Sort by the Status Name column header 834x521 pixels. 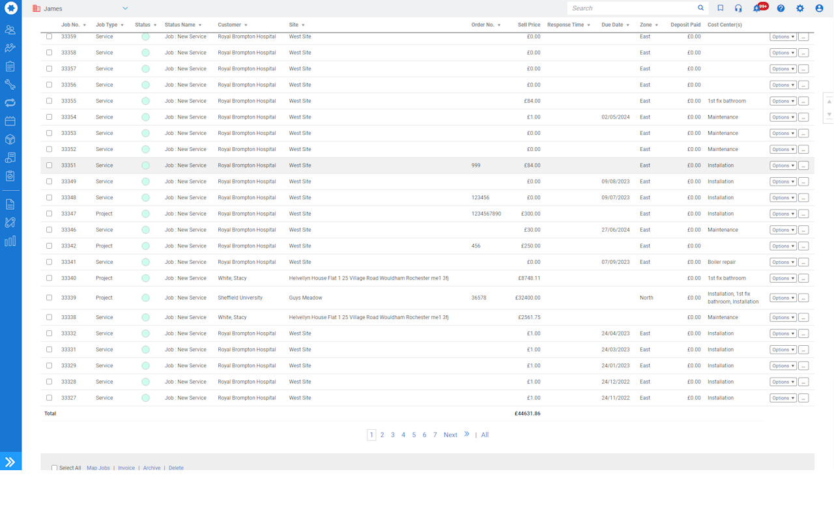click(180, 25)
